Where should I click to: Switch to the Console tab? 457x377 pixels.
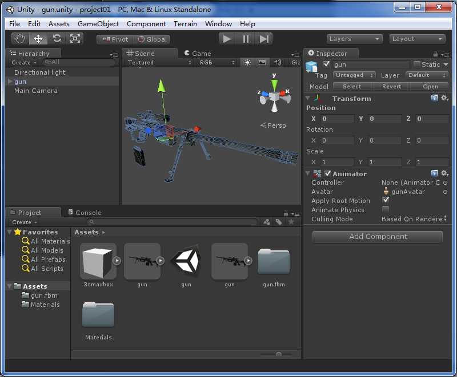point(85,213)
